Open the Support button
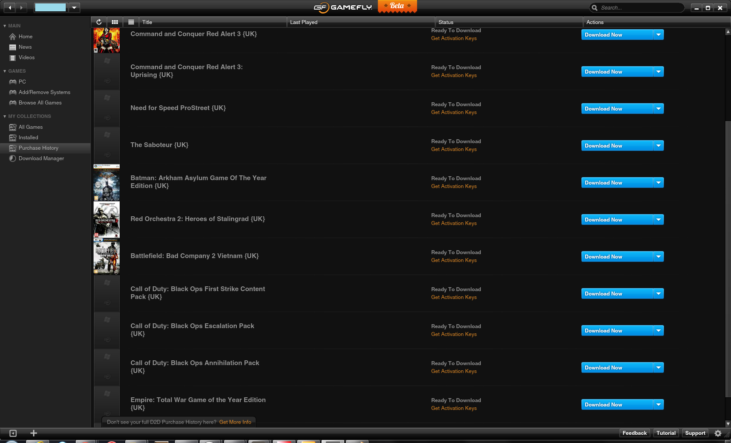731x443 pixels. point(695,433)
